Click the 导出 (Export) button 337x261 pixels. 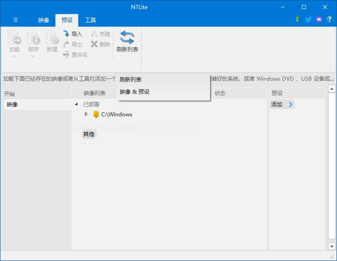coord(73,44)
